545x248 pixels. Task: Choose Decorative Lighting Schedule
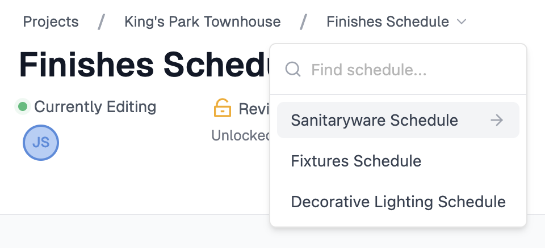[x=398, y=202]
